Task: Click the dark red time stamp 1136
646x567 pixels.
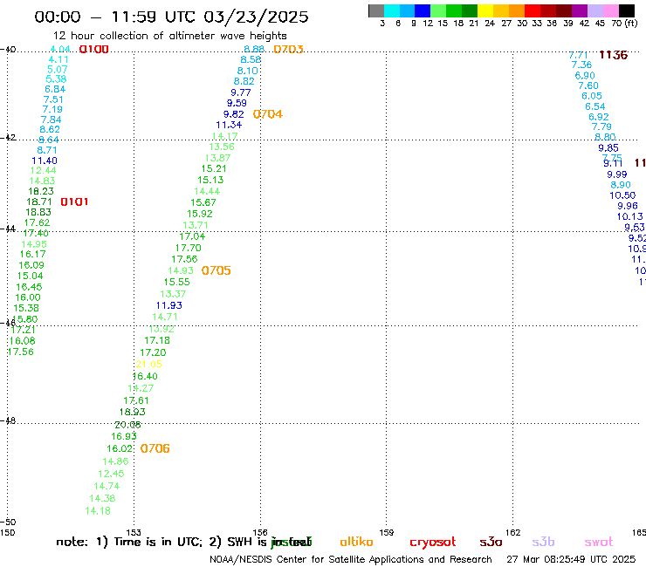Action: click(x=613, y=55)
